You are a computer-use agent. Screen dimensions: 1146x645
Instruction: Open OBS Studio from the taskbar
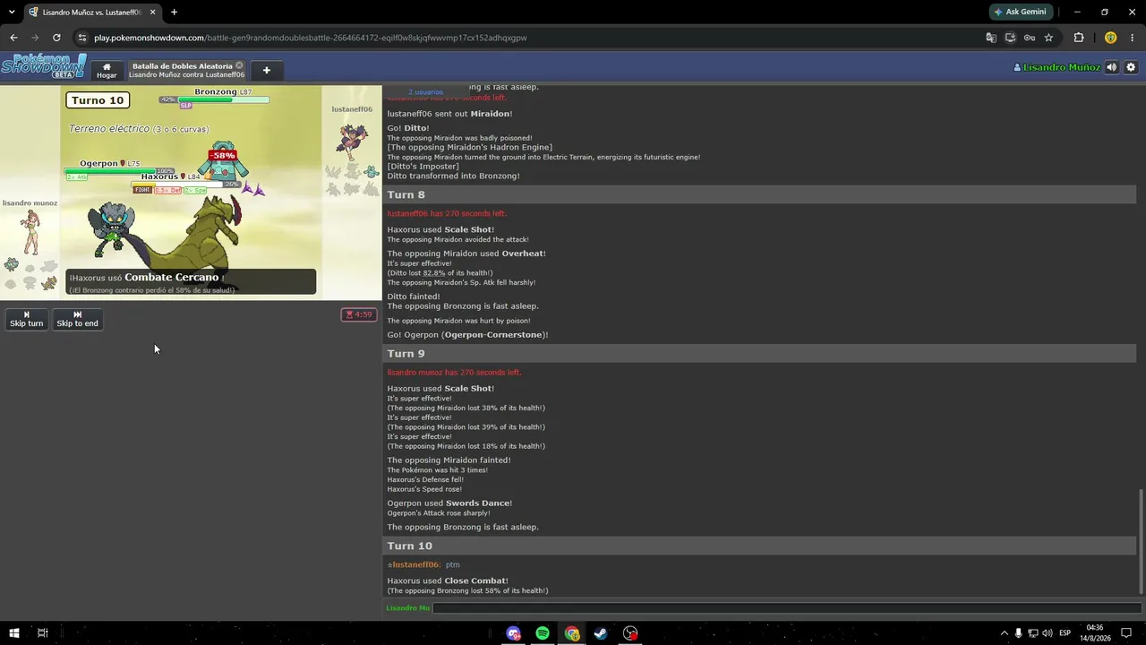(x=630, y=633)
